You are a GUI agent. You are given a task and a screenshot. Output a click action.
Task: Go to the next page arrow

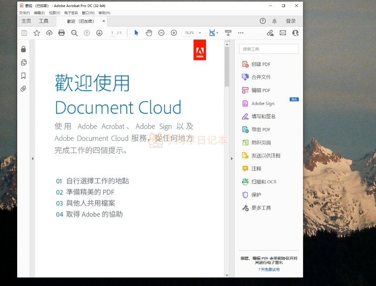click(x=99, y=33)
